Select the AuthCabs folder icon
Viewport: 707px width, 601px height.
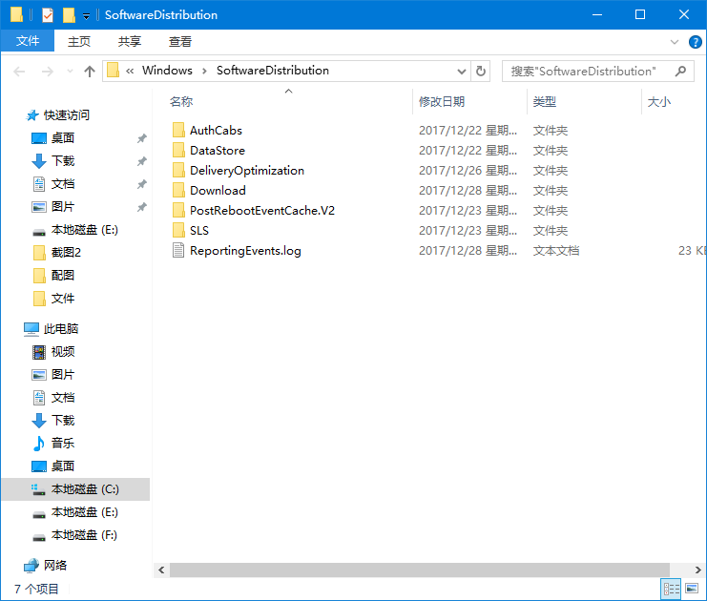coord(178,130)
